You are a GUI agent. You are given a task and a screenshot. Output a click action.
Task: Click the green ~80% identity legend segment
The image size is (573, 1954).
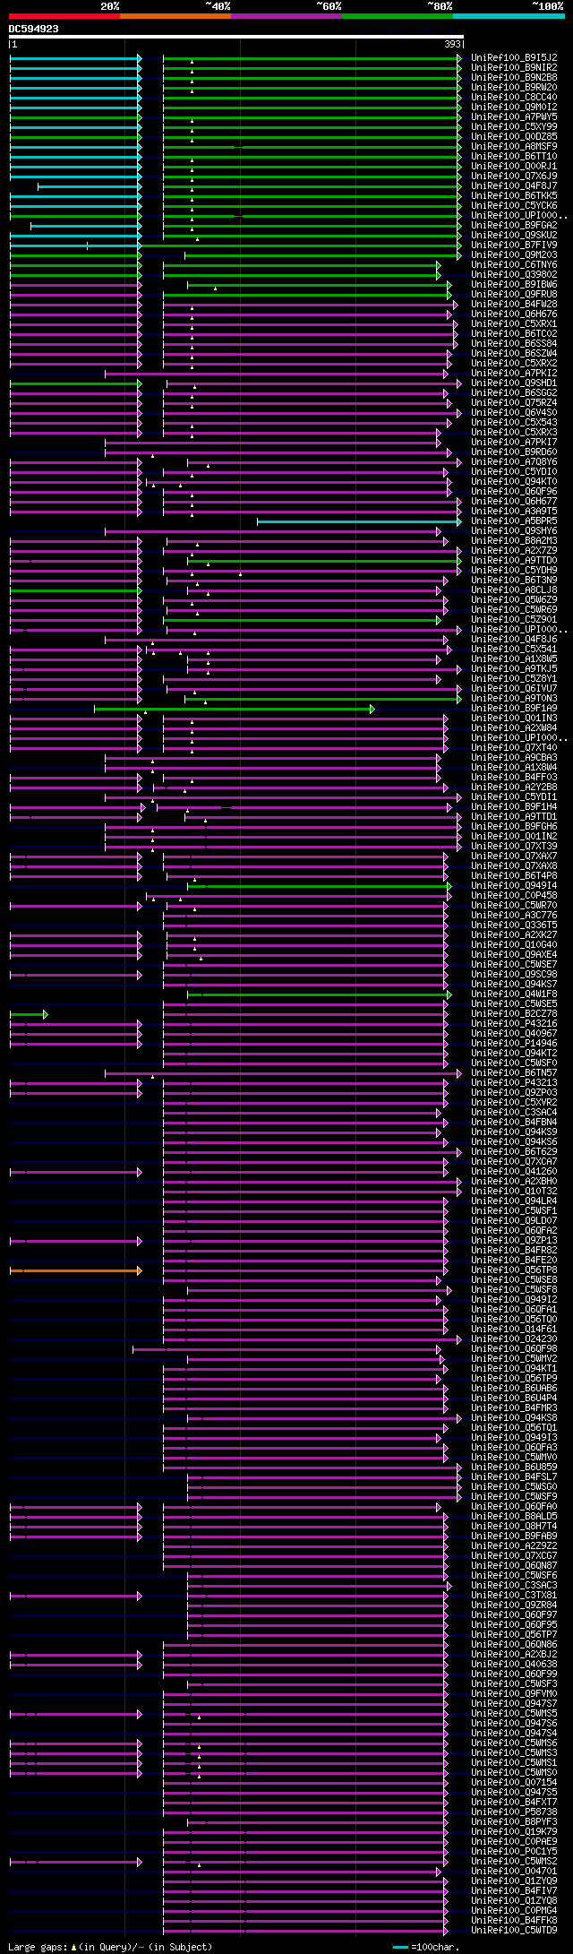click(398, 16)
